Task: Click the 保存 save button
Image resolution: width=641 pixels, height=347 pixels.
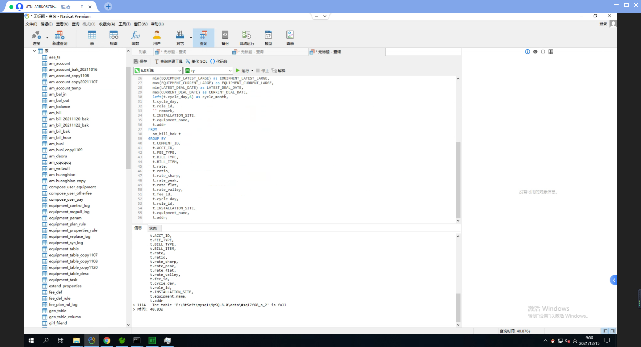Action: [x=140, y=61]
